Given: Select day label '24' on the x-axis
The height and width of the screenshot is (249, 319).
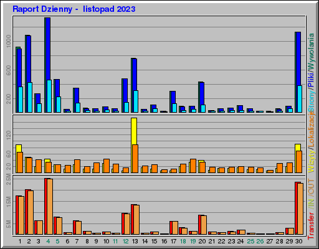Looking at the screenshot, I should point(240,242).
